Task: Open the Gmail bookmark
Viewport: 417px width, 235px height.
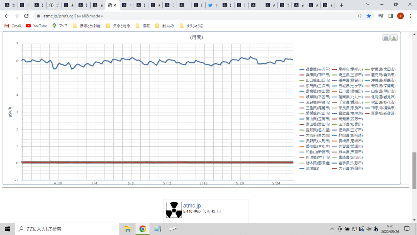Action: pos(13,26)
